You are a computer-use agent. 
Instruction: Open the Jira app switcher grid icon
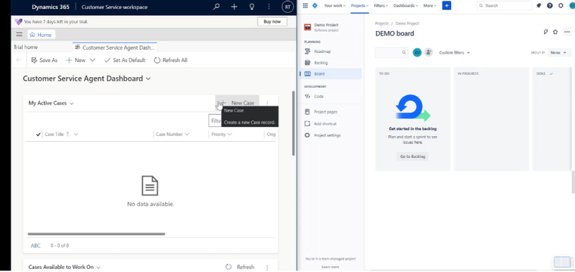[x=305, y=5]
